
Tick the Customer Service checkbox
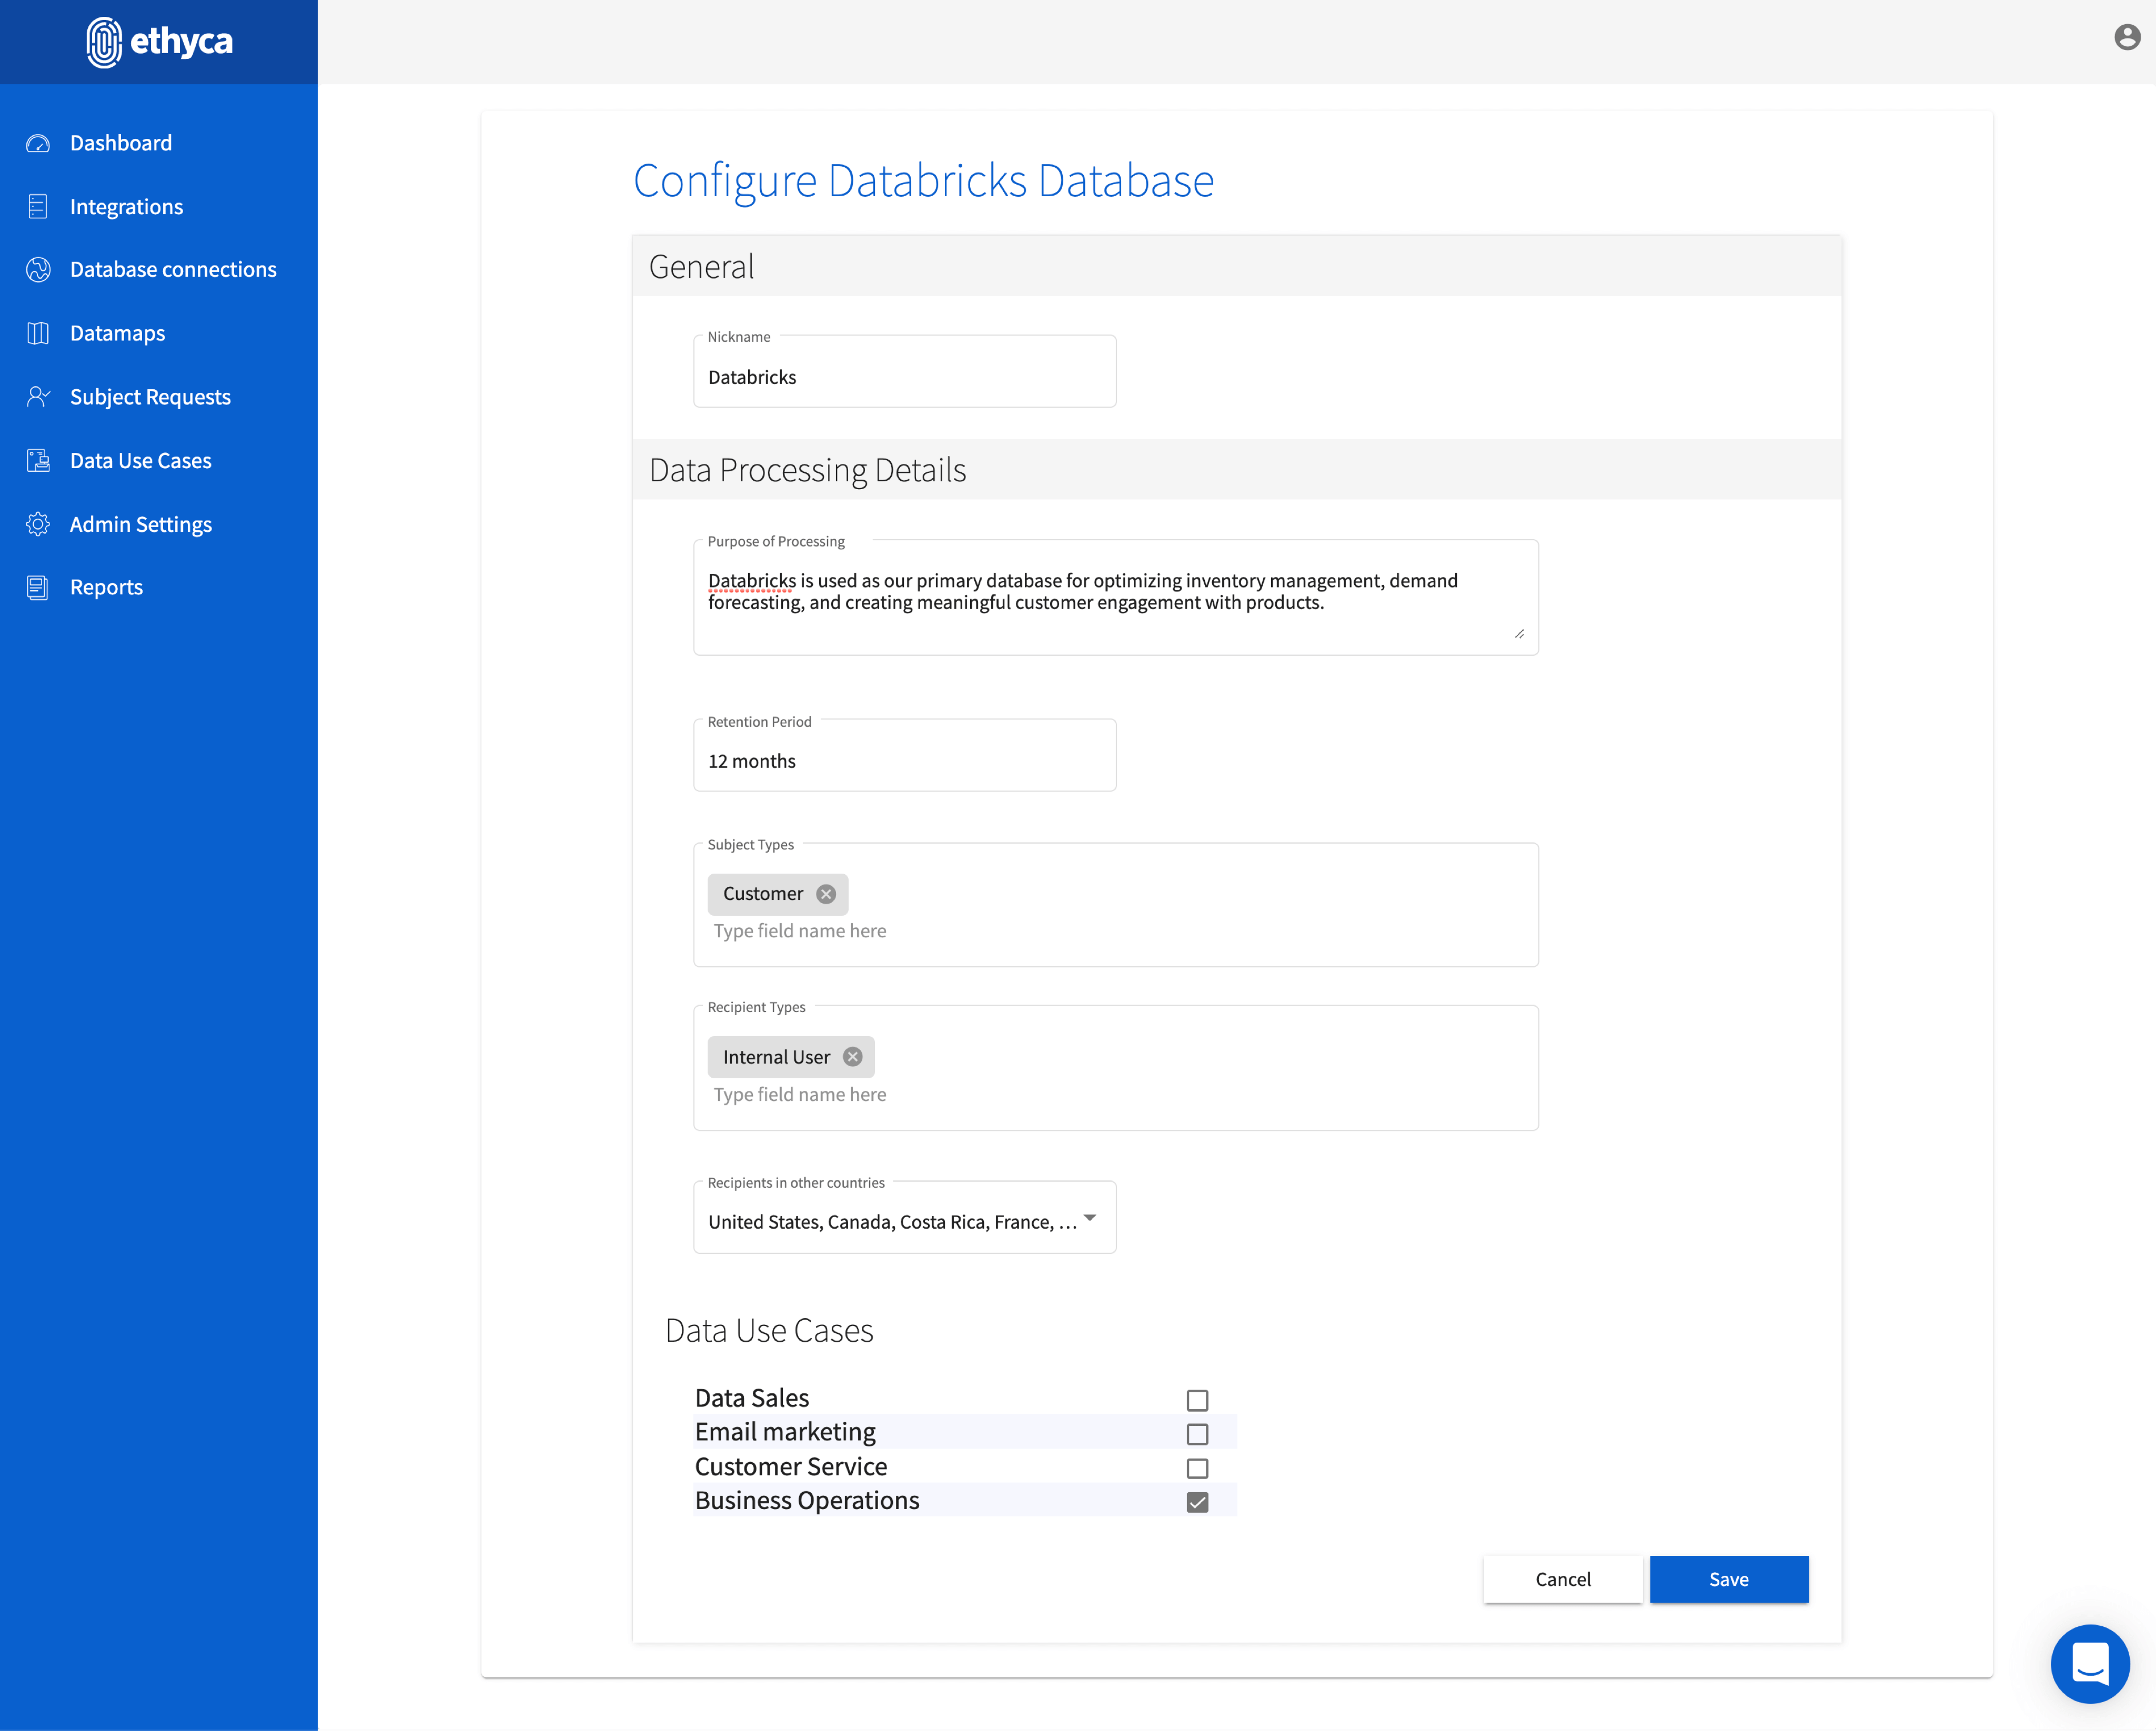[x=1197, y=1468]
